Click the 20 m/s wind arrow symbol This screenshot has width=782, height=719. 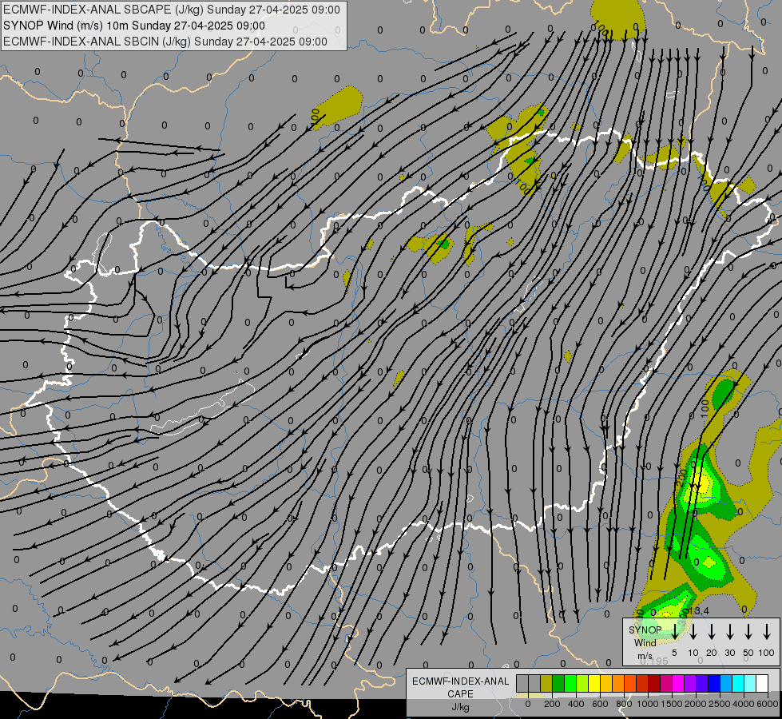tap(712, 632)
